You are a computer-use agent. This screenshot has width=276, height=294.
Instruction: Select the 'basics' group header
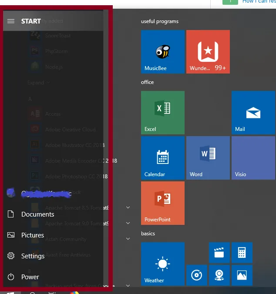(148, 234)
